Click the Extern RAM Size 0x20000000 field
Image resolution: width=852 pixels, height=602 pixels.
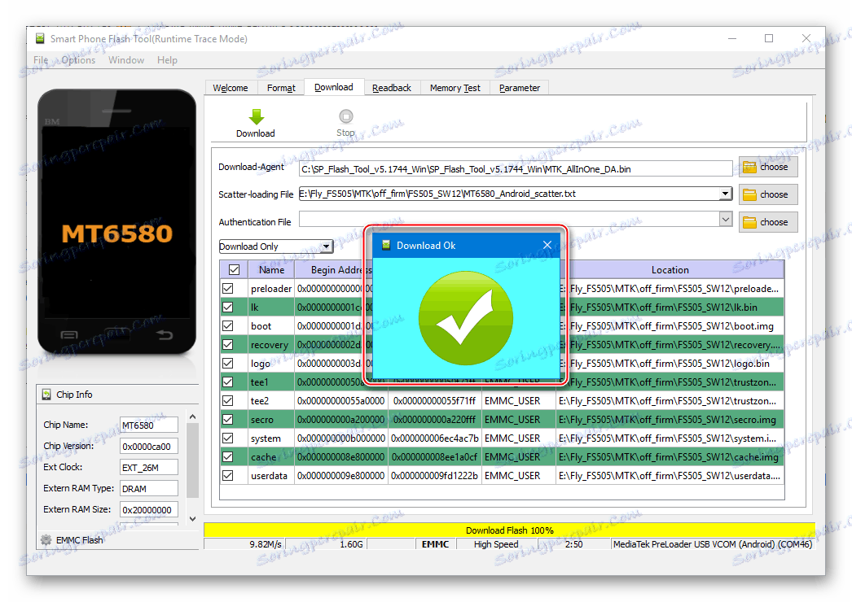pyautogui.click(x=148, y=510)
